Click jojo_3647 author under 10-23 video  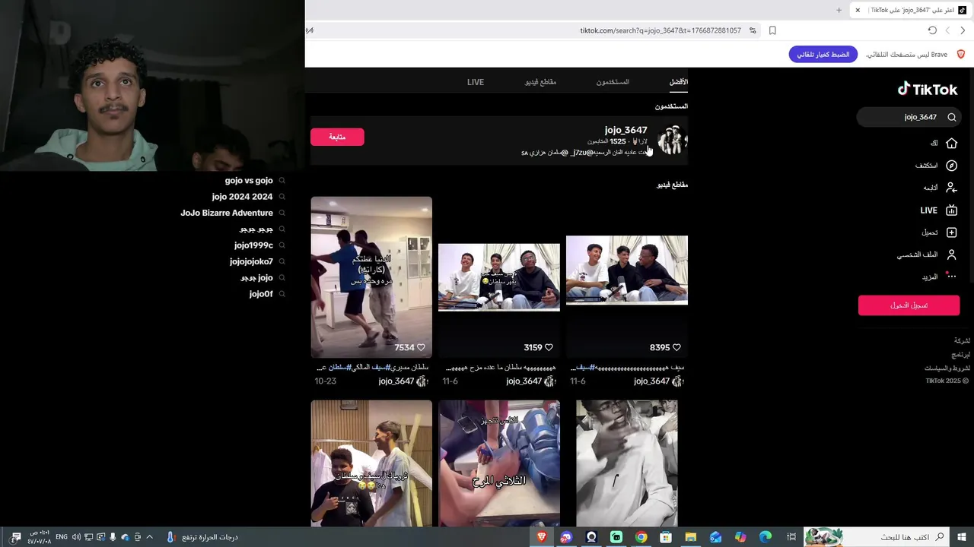coord(396,381)
